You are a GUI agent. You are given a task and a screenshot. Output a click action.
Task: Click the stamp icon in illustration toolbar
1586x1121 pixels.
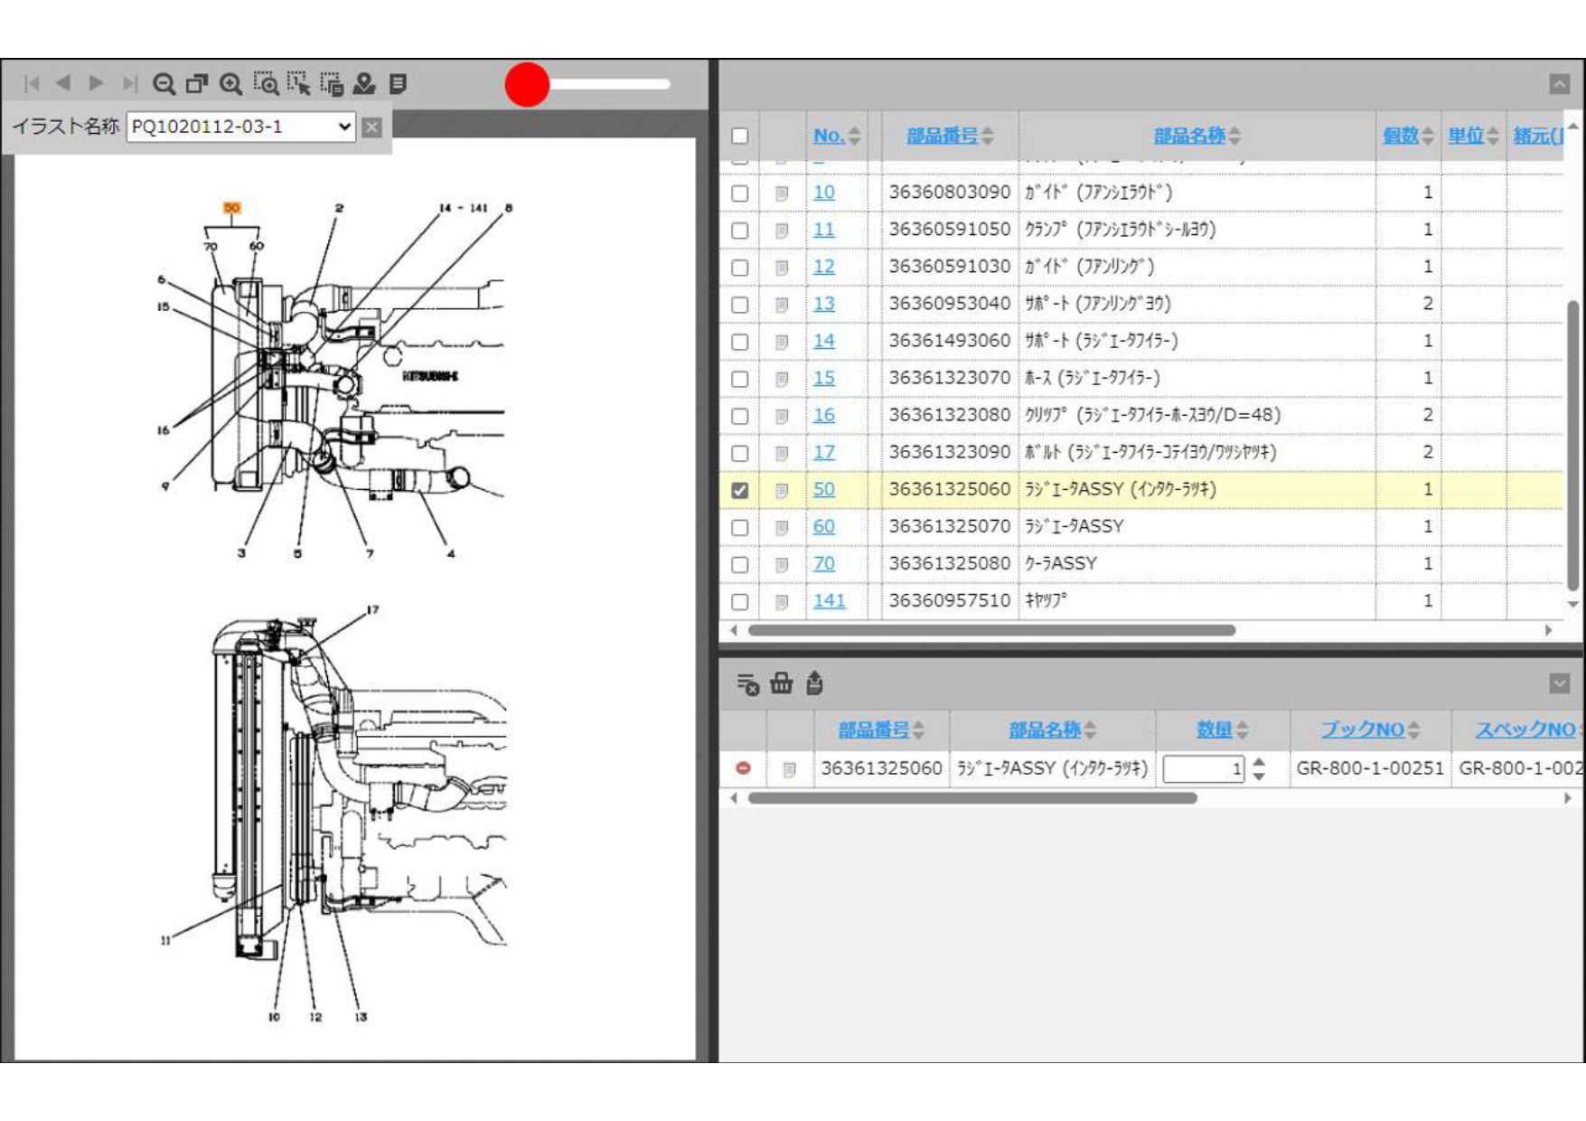click(364, 84)
